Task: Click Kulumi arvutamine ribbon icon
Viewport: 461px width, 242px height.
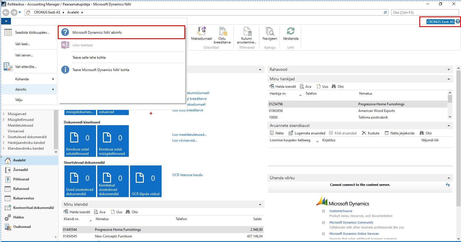Action: pos(246,35)
